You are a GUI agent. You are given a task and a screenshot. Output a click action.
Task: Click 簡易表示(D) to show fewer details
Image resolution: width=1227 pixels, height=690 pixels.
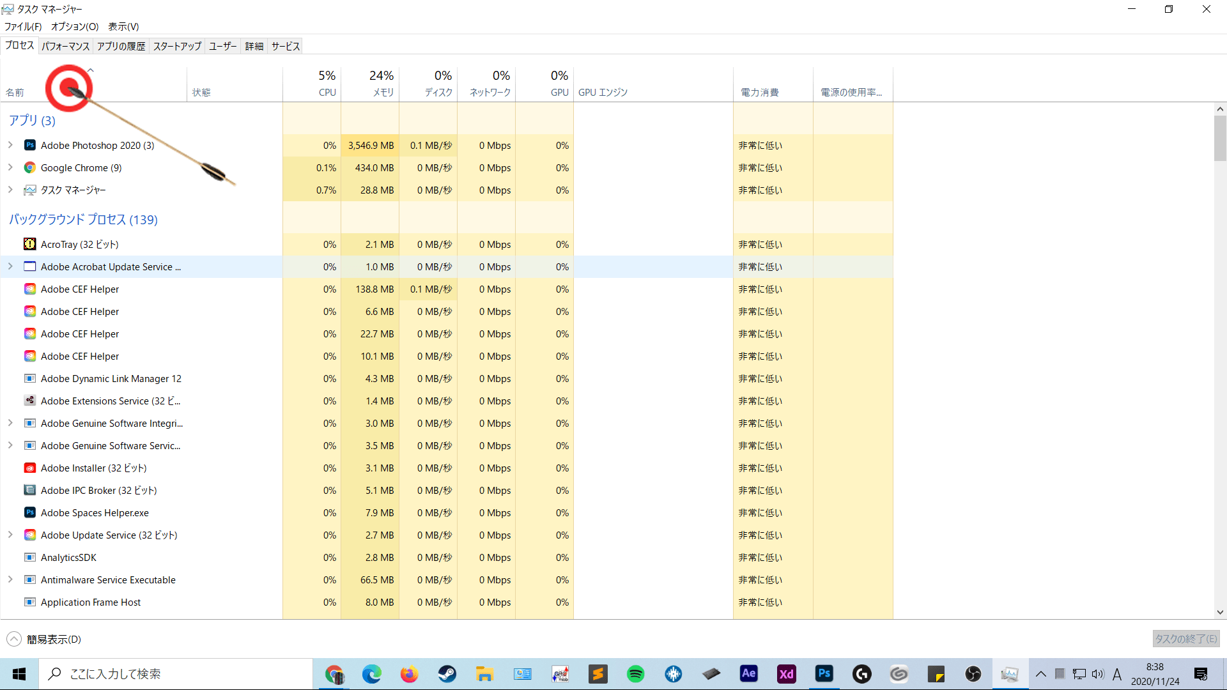(44, 639)
